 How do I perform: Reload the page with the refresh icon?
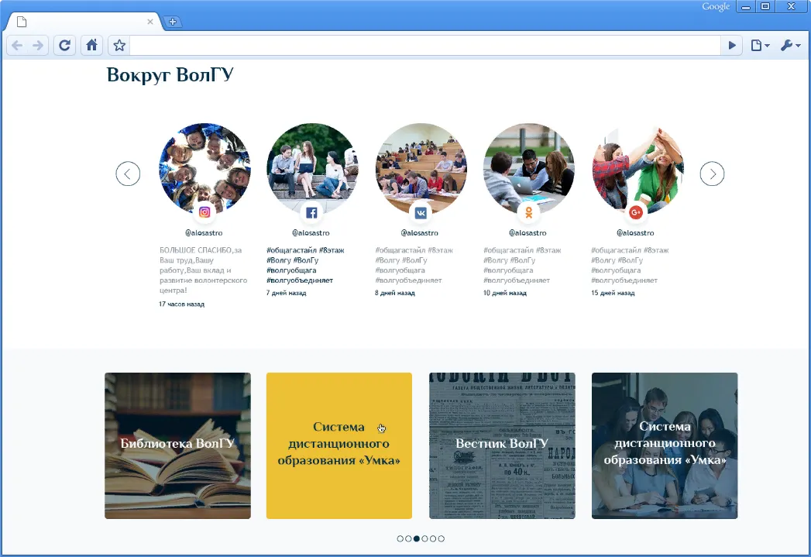click(x=64, y=46)
